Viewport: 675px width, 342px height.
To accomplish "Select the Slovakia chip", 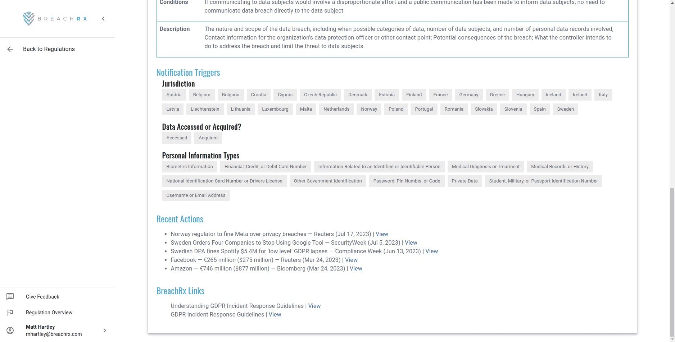I will [484, 109].
